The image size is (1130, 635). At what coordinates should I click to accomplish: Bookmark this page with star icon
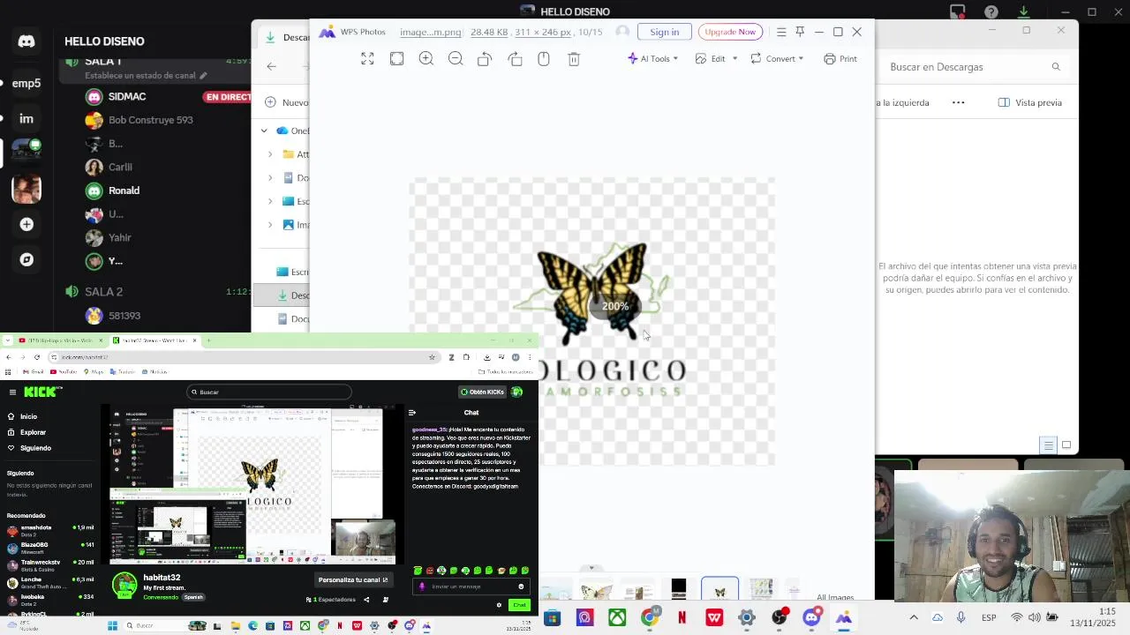432,357
